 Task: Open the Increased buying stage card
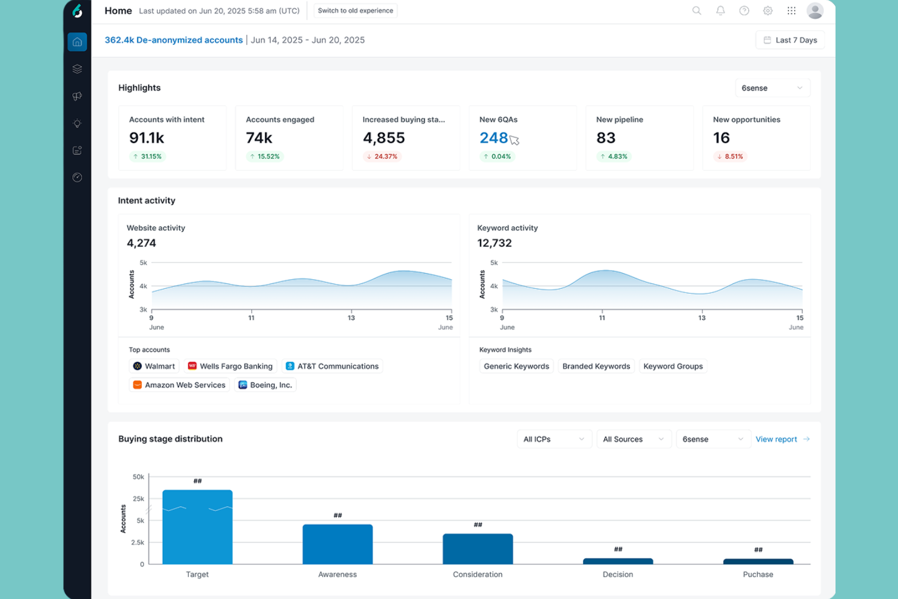click(x=406, y=138)
